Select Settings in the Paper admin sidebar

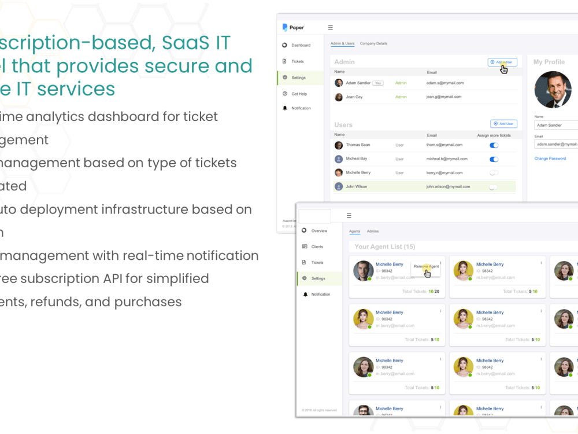(301, 78)
